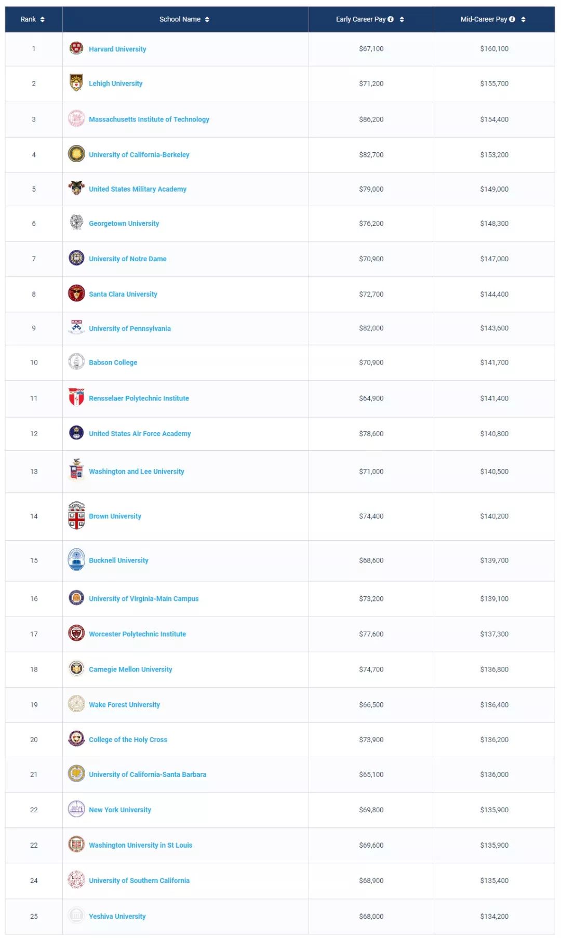Screen dimensions: 561x938
Task: Sort table by Rank arrows
Action: (43, 20)
